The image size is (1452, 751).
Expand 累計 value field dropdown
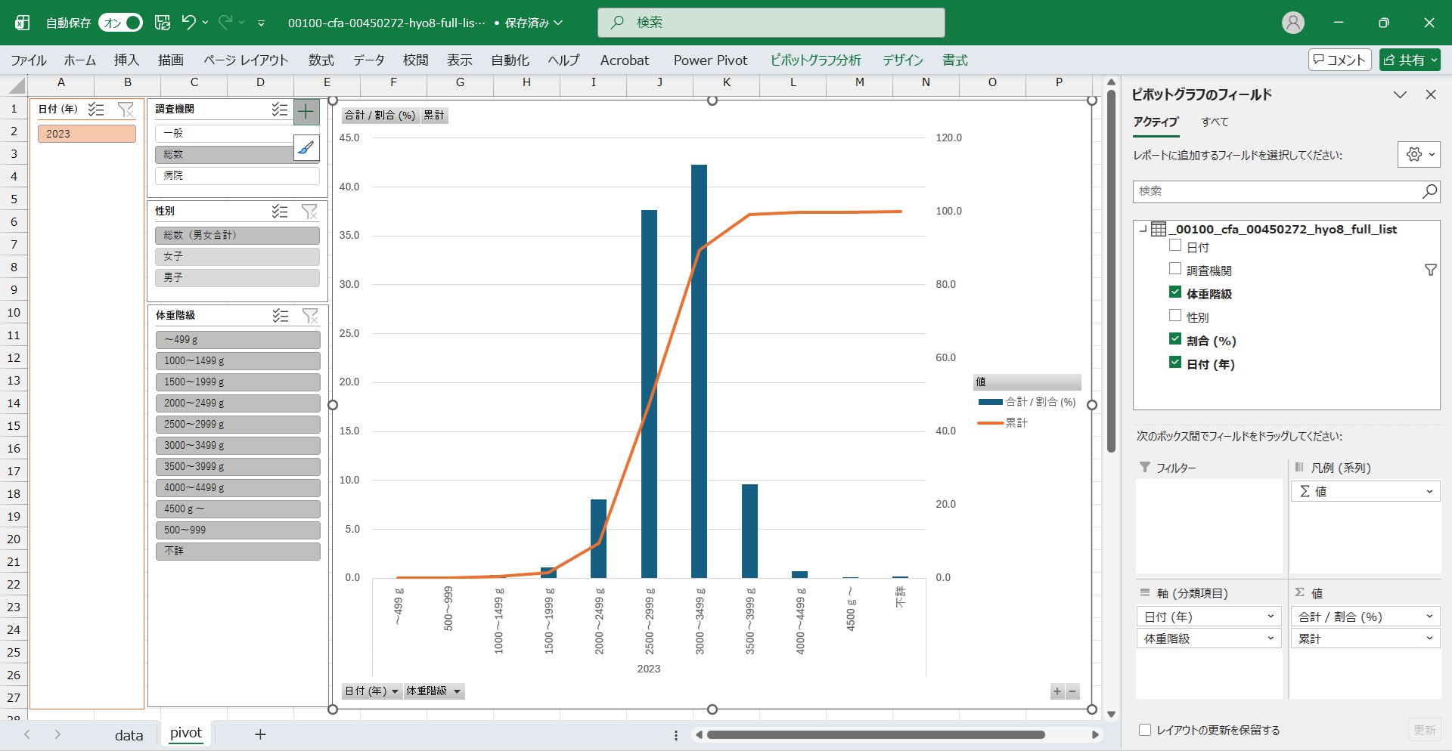point(1429,638)
